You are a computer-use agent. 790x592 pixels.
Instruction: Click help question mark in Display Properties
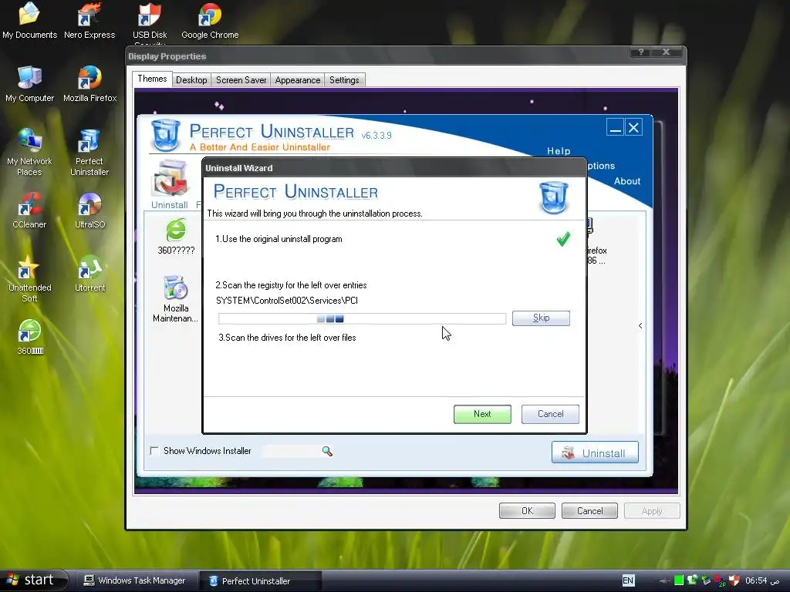[640, 52]
